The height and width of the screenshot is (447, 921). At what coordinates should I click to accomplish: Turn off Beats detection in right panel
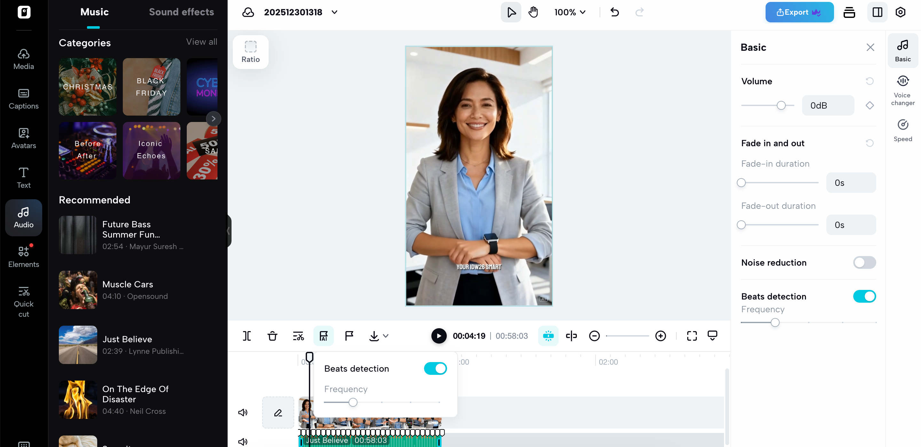click(864, 296)
